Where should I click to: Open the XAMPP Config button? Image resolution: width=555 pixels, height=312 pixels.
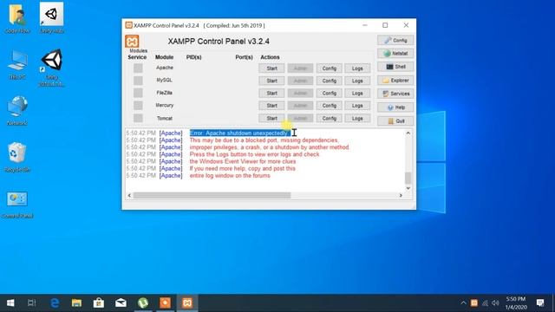coord(395,41)
